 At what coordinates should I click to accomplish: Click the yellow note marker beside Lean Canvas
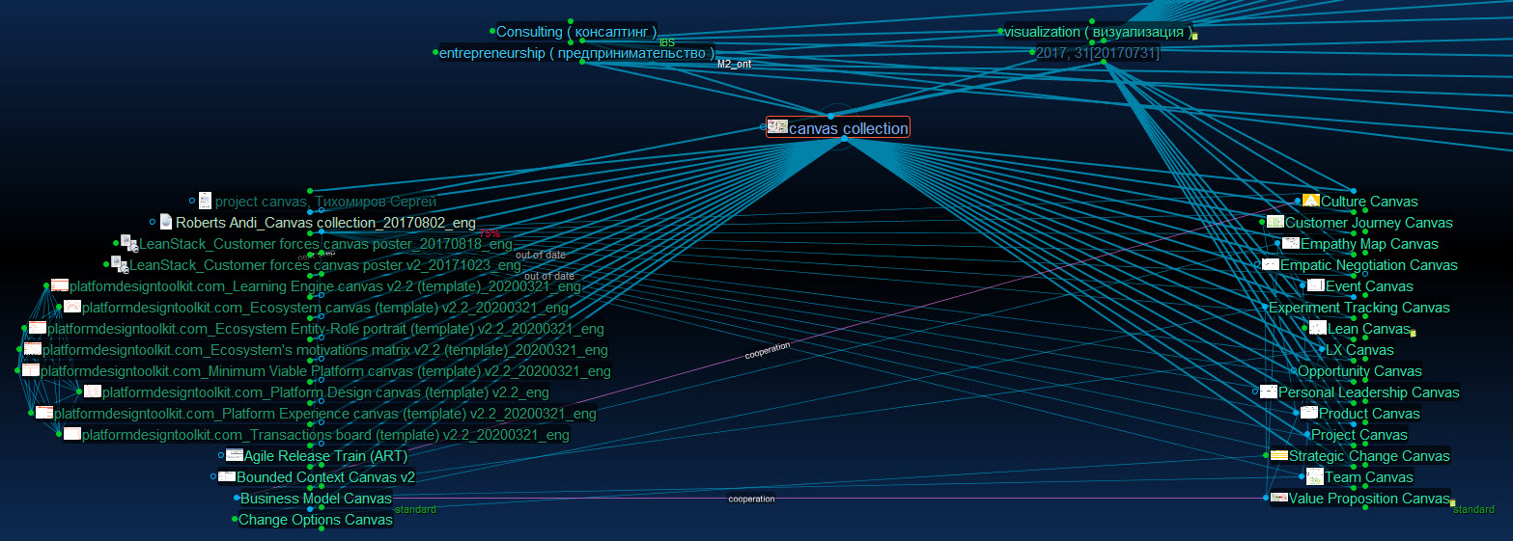(x=1413, y=333)
